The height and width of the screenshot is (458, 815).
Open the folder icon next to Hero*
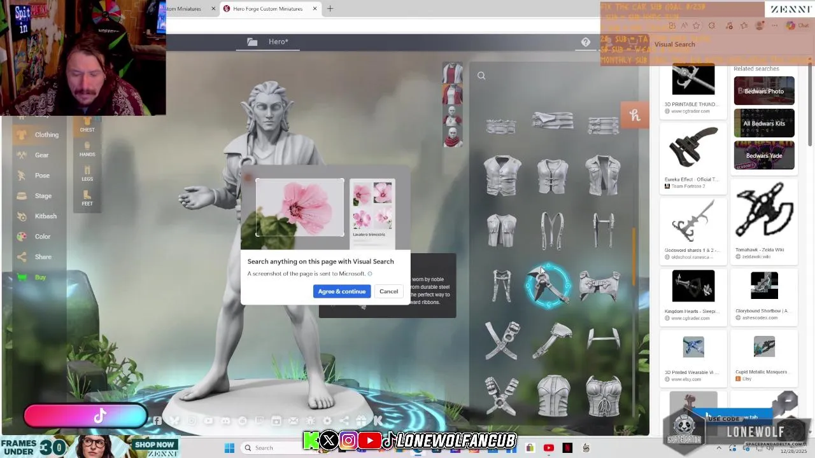pos(252,42)
